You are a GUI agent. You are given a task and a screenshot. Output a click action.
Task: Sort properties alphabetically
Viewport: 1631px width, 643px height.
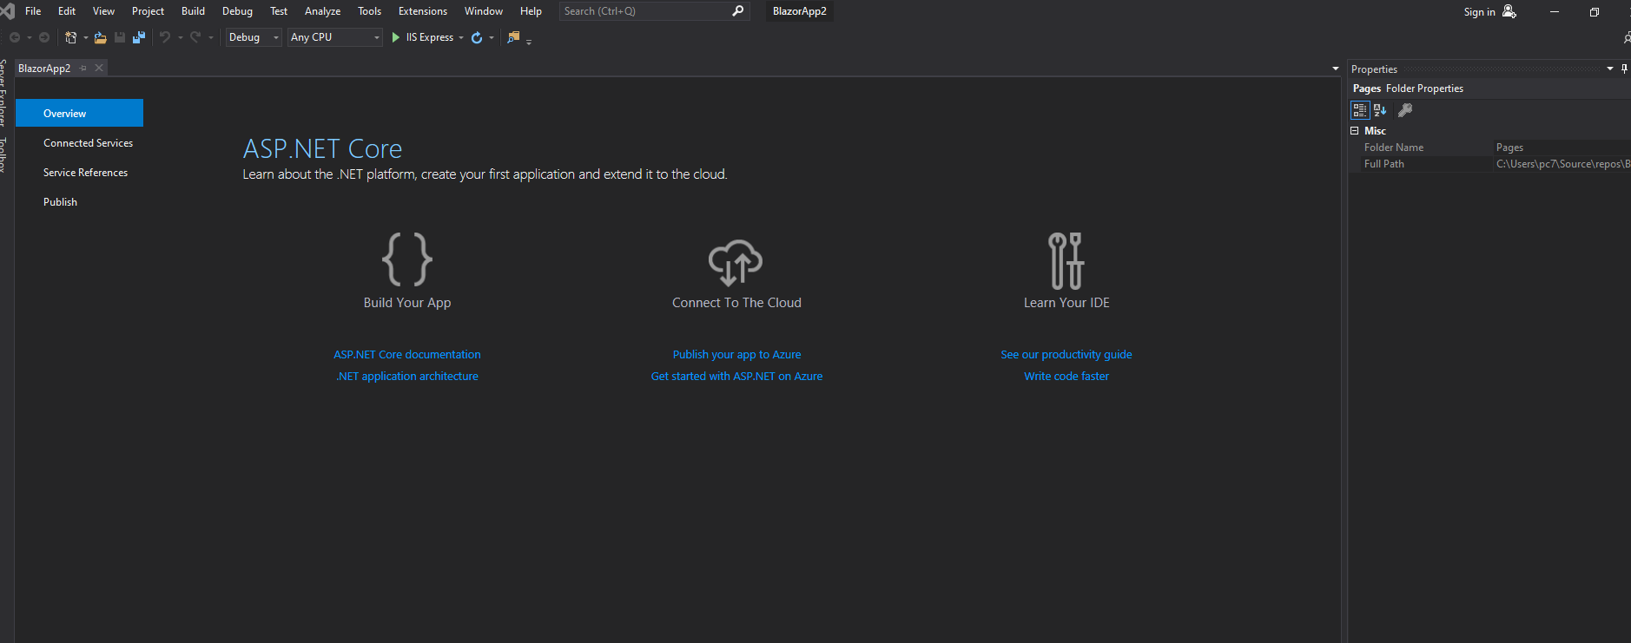[x=1380, y=110]
